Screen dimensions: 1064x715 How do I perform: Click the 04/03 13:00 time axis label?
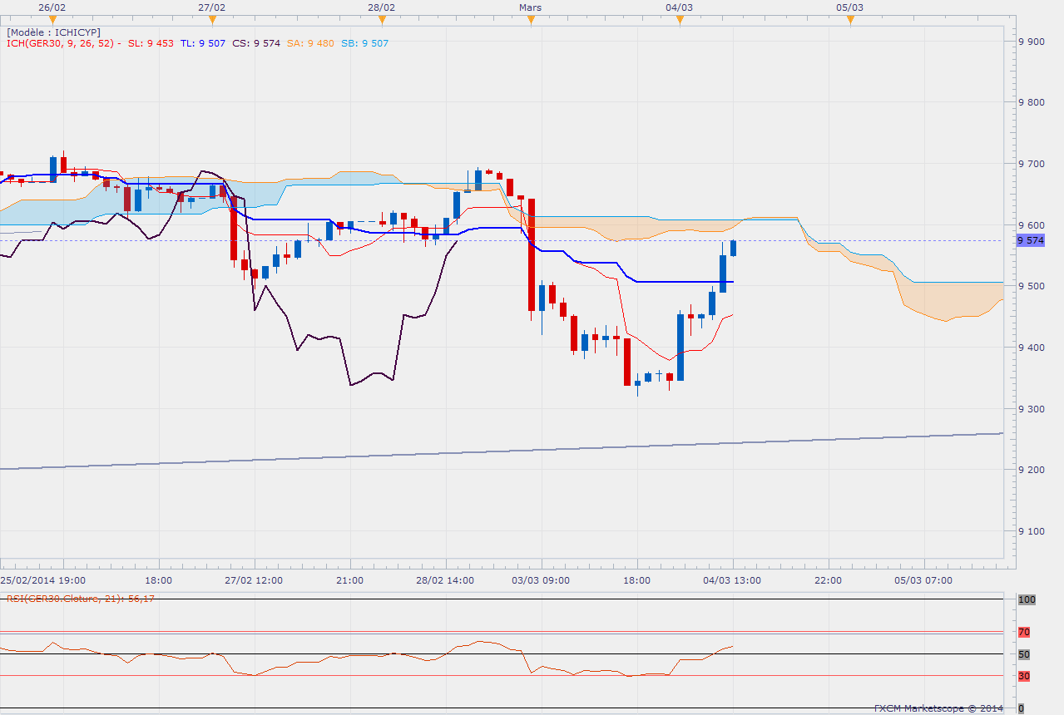(x=733, y=579)
